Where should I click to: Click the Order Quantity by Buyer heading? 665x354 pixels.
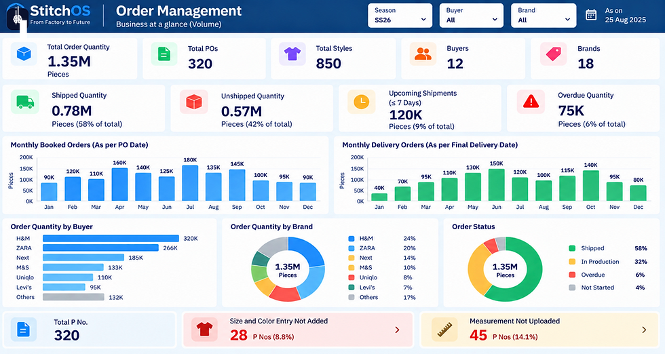52,227
